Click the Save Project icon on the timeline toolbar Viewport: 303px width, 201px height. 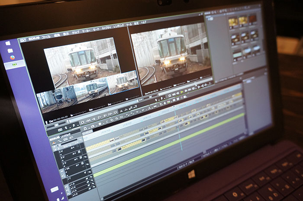(x=100, y=124)
